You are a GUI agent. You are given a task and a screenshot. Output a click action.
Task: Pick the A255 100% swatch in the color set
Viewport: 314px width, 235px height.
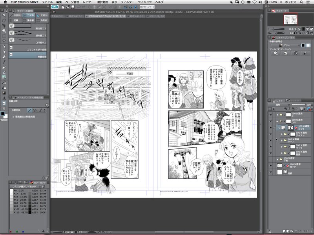click(x=30, y=212)
